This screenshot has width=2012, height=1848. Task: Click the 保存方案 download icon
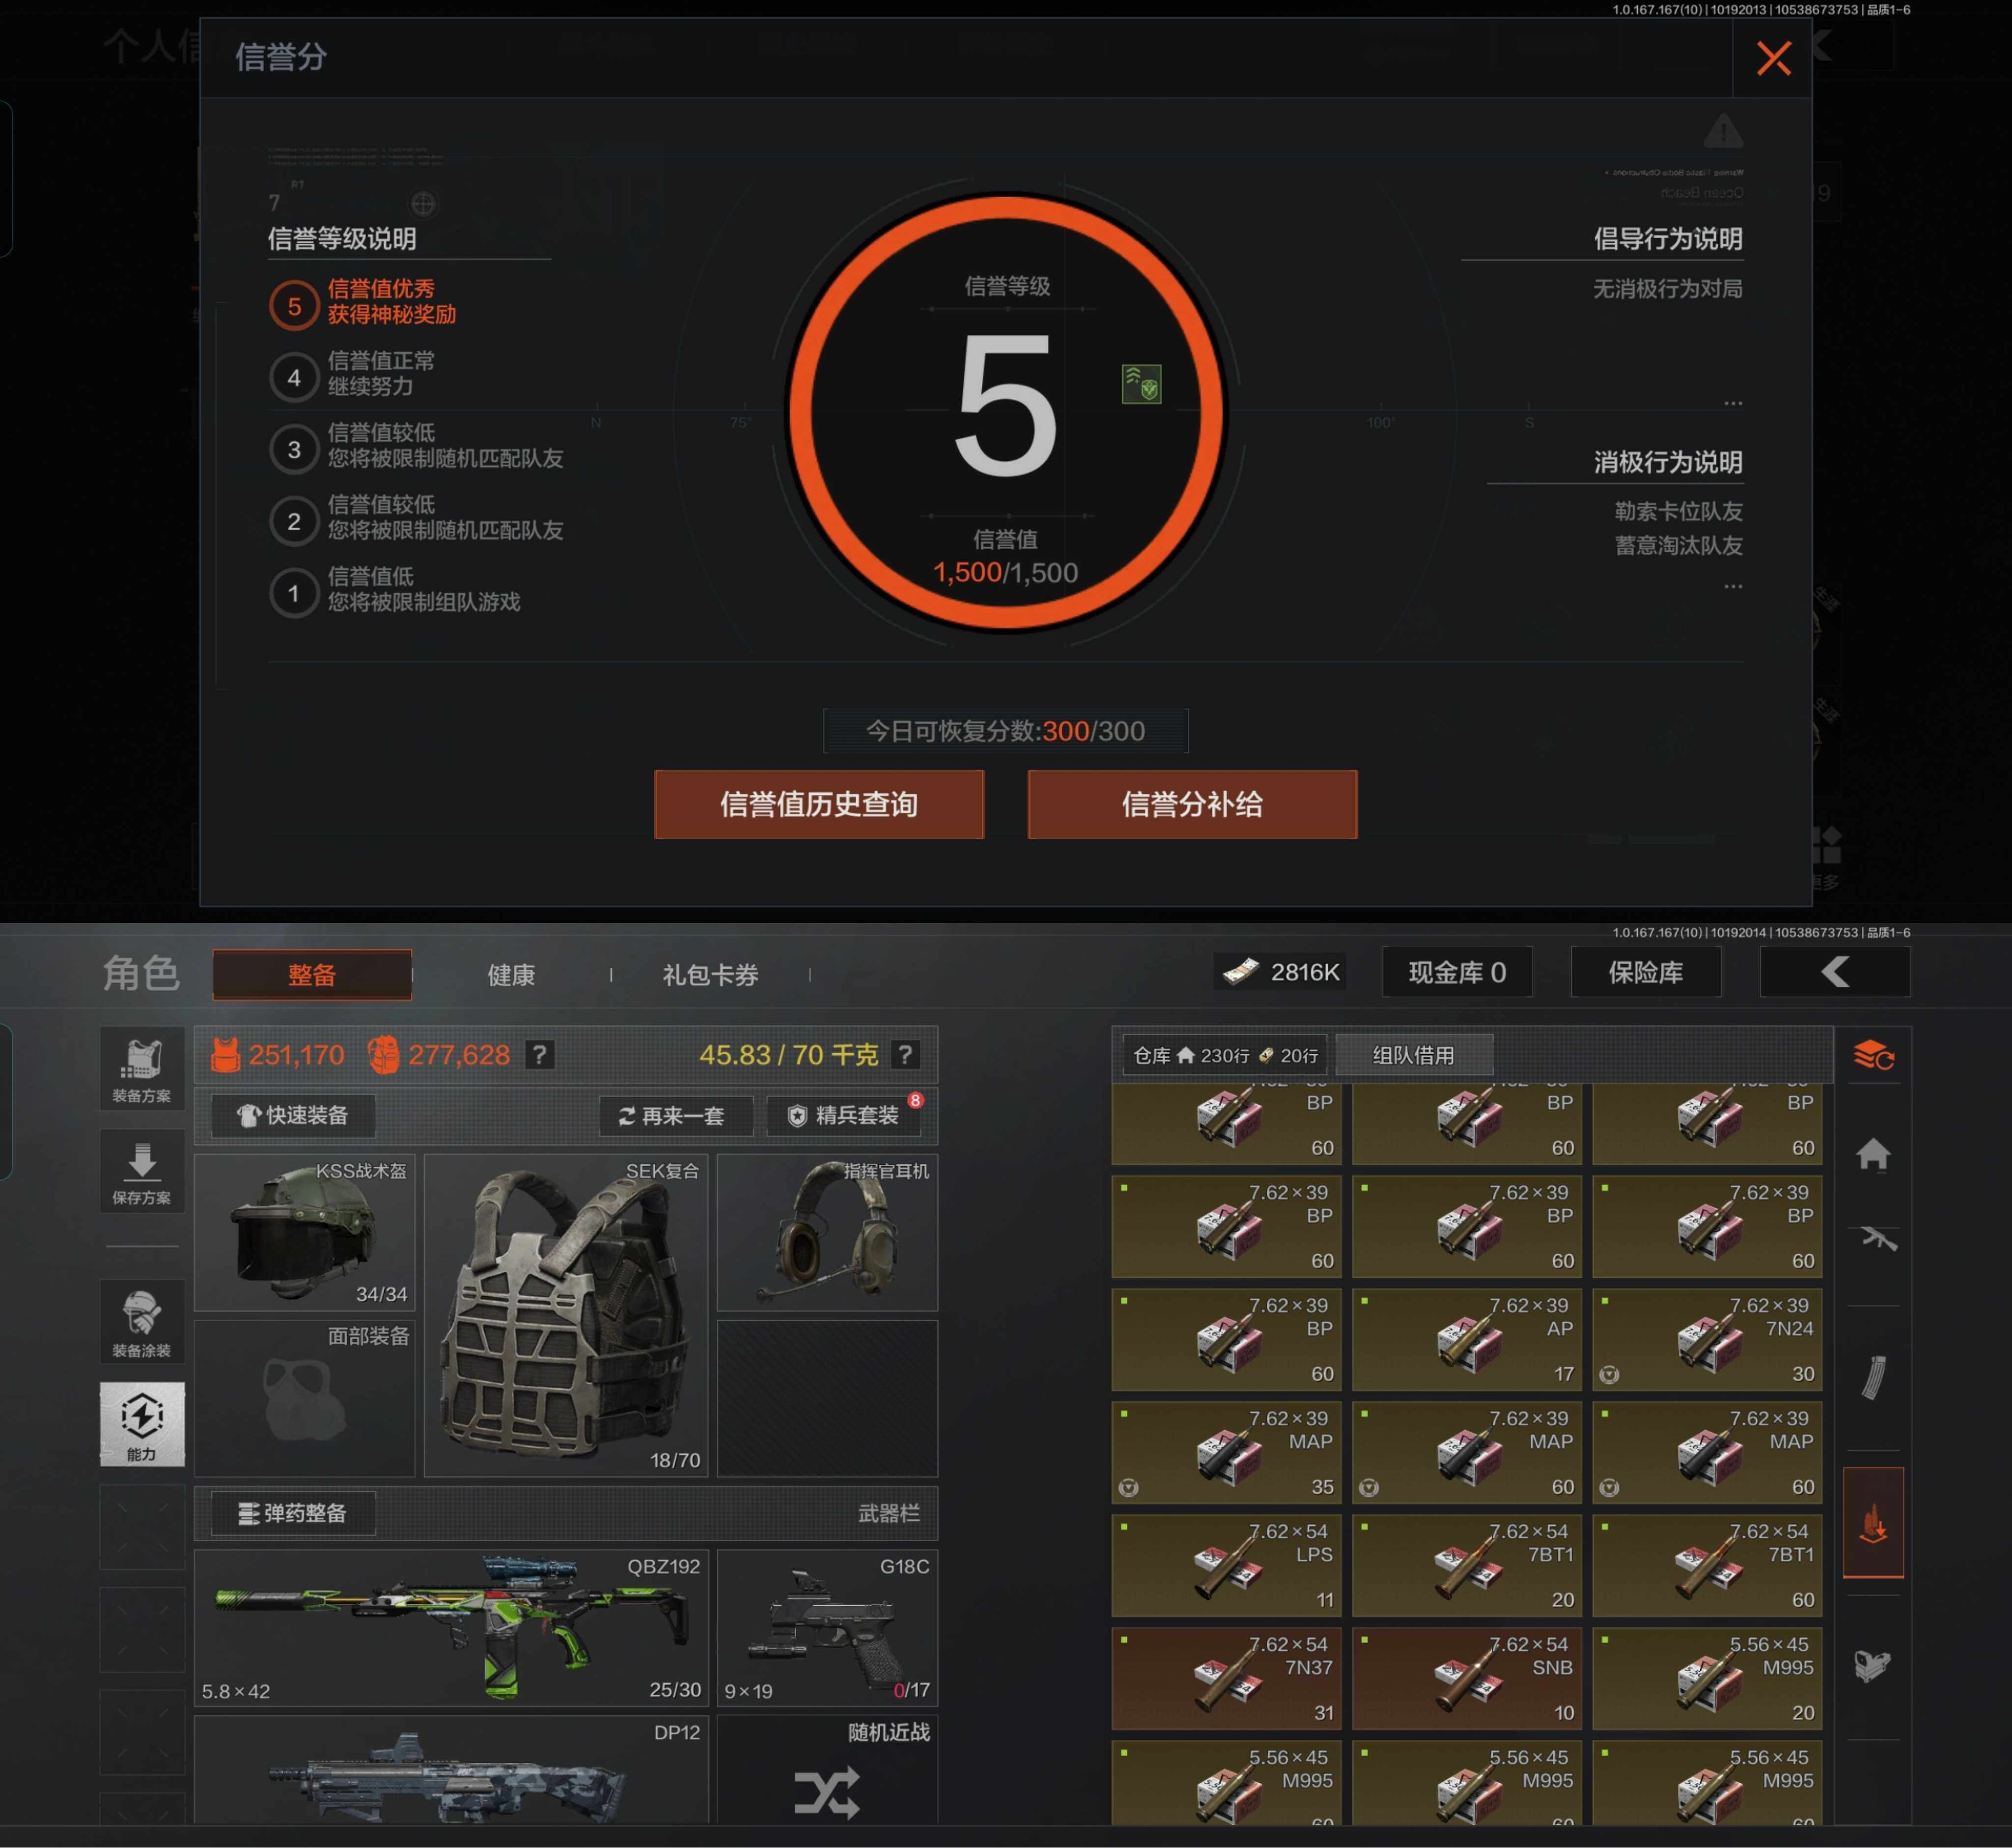click(x=142, y=1171)
